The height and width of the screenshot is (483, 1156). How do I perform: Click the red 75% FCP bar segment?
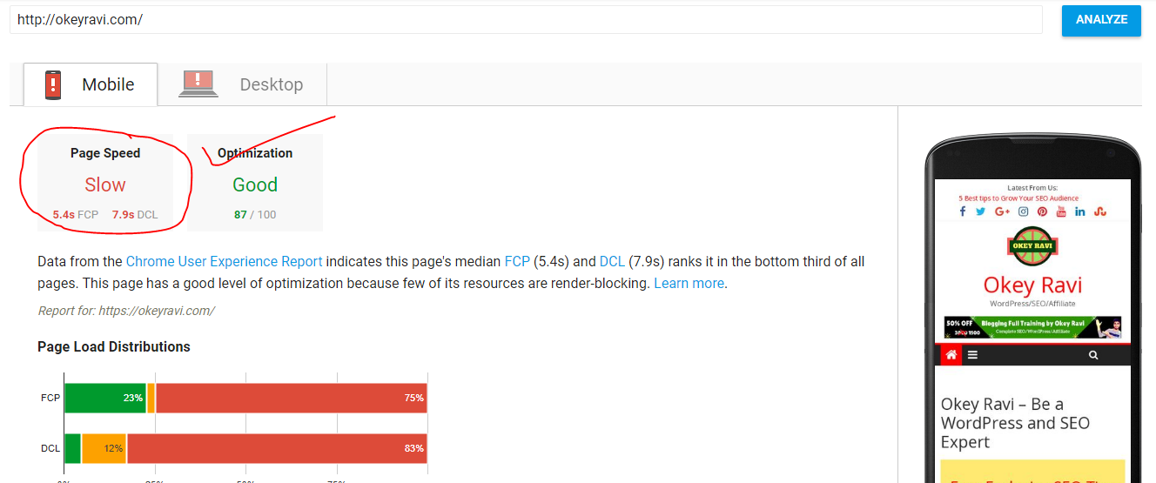(291, 398)
